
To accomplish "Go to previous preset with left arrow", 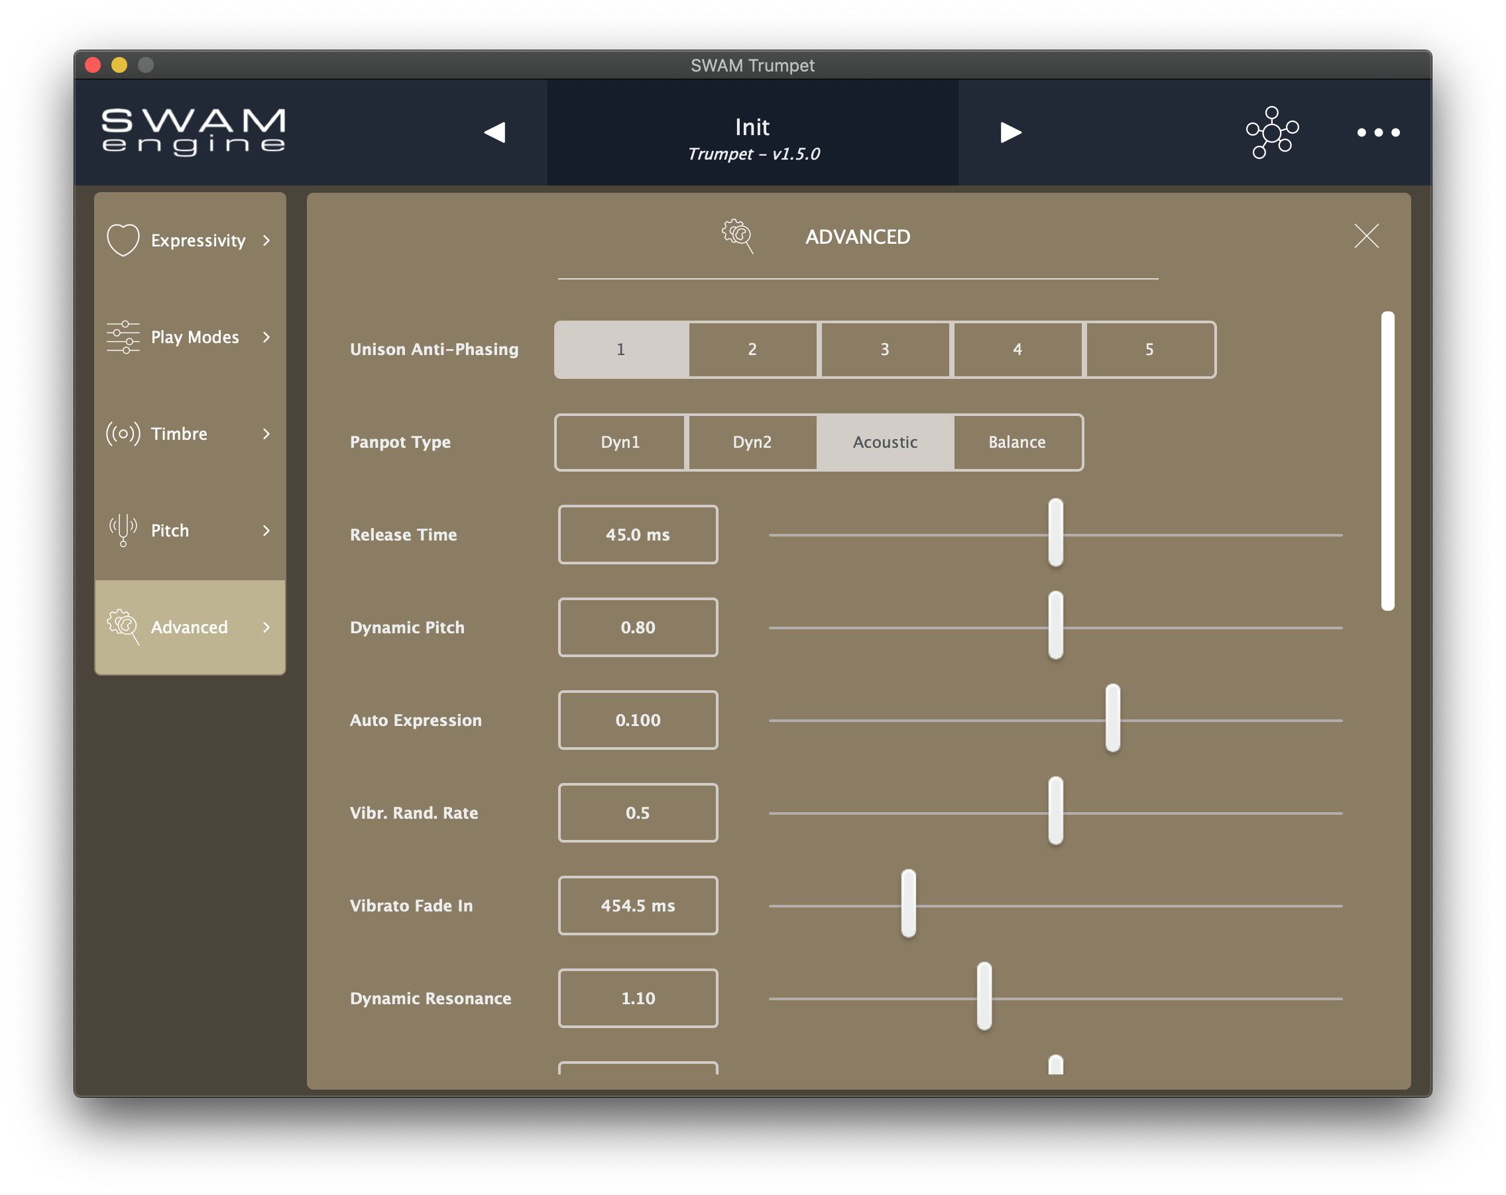I will [496, 132].
